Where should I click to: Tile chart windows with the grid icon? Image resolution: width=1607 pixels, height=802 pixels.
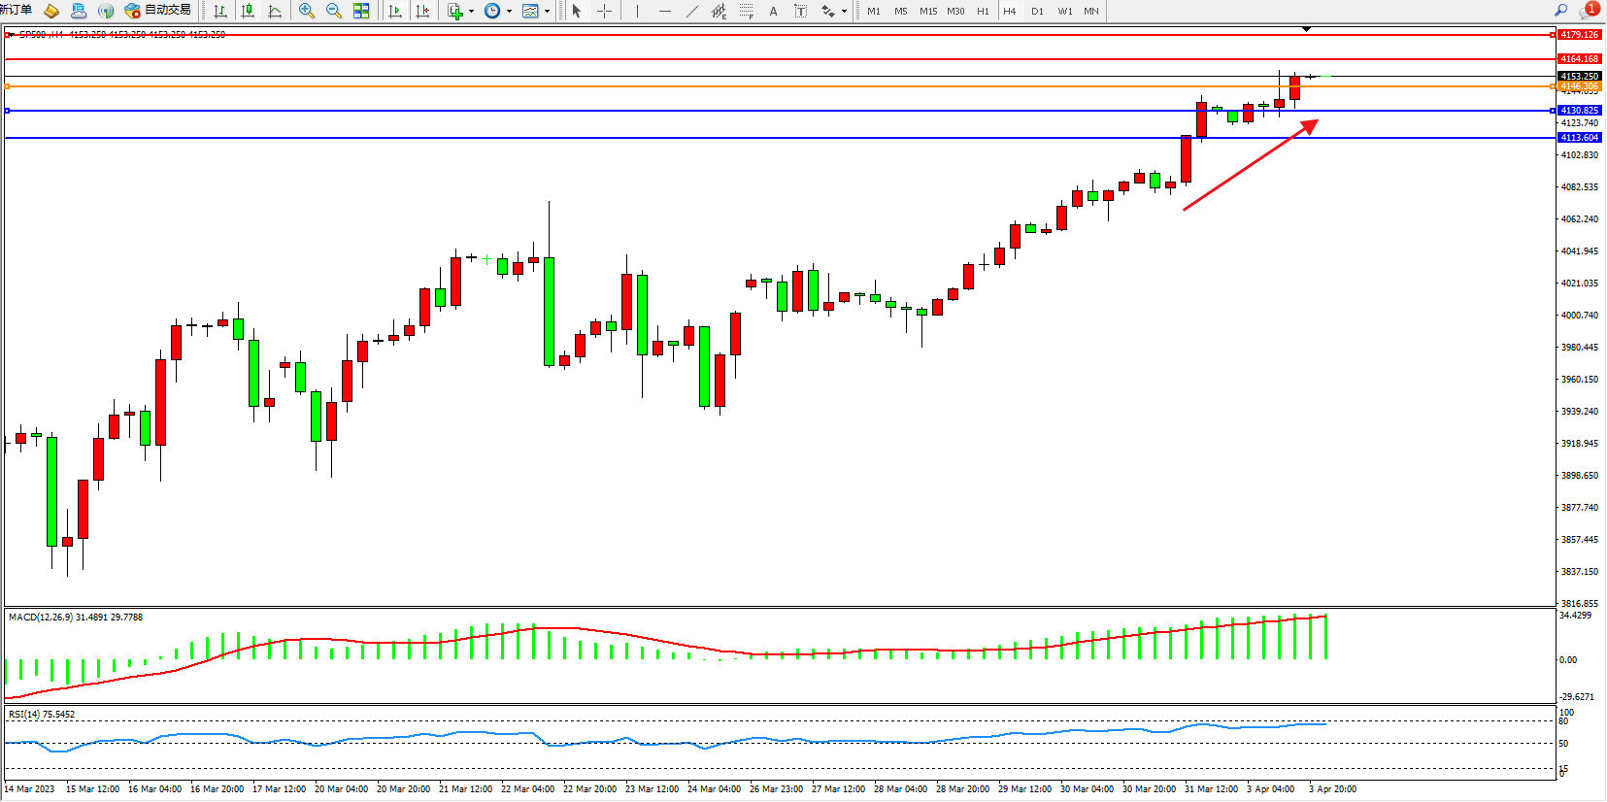[361, 11]
